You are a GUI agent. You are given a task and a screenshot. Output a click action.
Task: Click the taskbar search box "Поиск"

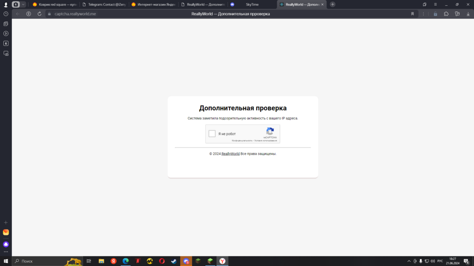(47, 261)
